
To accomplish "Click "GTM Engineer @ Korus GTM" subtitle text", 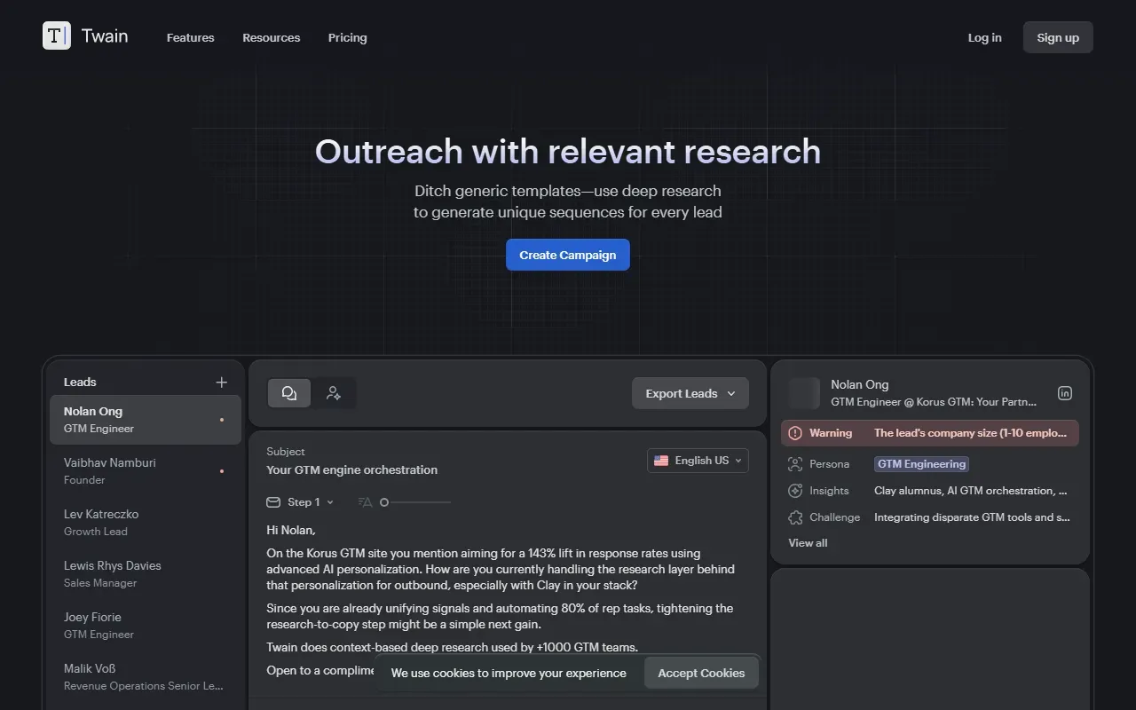I will (934, 402).
